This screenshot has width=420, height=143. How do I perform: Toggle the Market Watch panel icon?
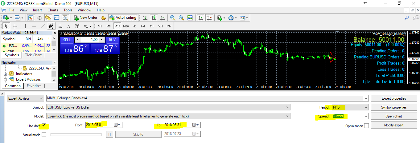31,18
